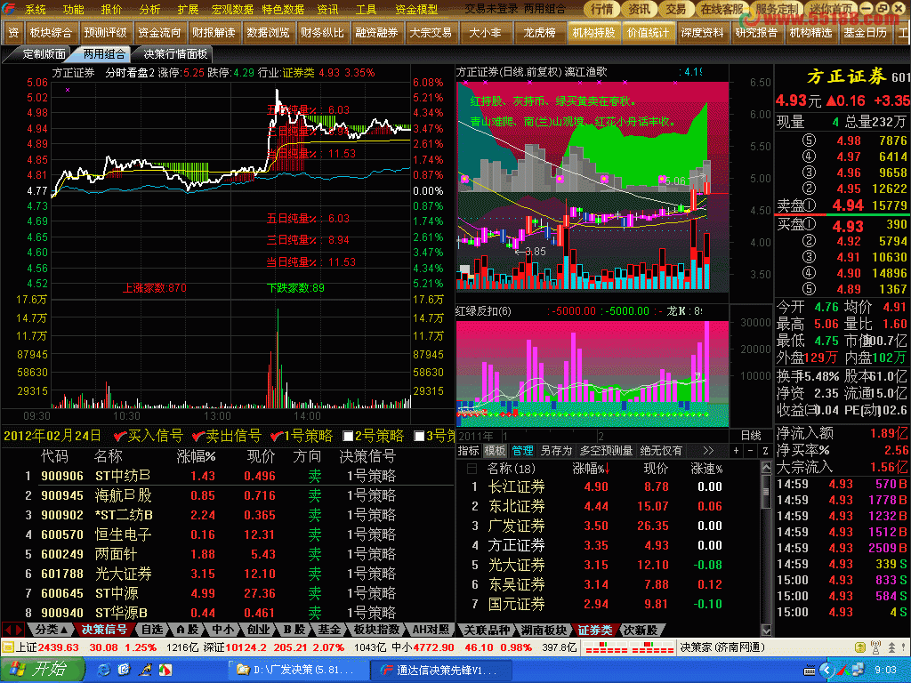Open the 宏观数据 menu
Viewport: 911px width, 683px height.
(232, 9)
